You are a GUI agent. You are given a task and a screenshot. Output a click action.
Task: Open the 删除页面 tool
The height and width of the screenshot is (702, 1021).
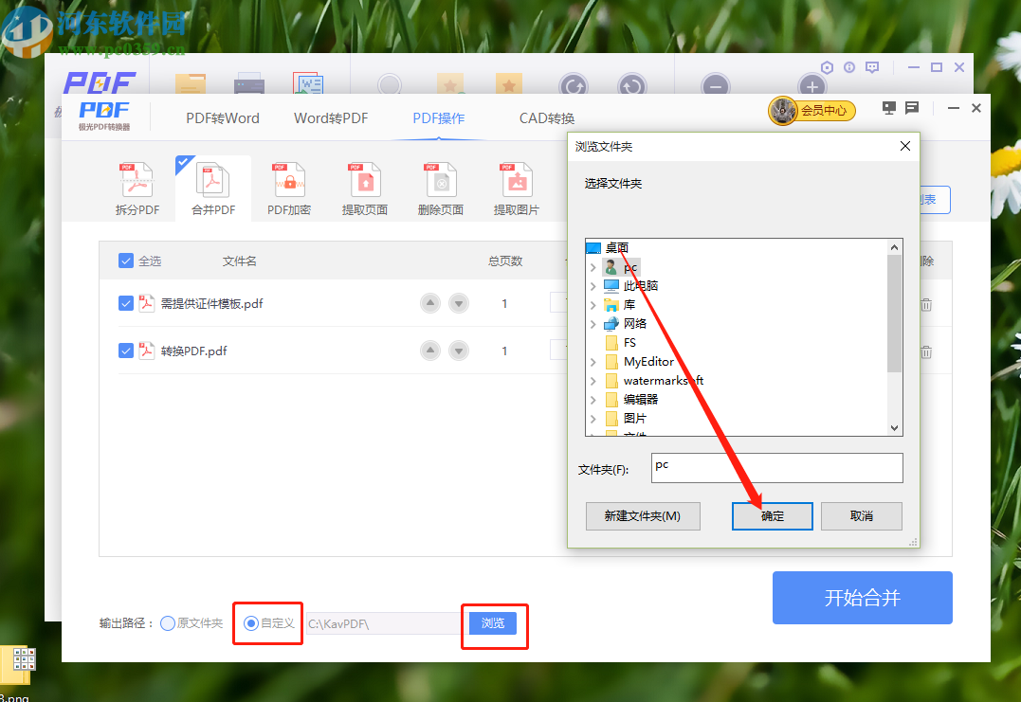440,187
